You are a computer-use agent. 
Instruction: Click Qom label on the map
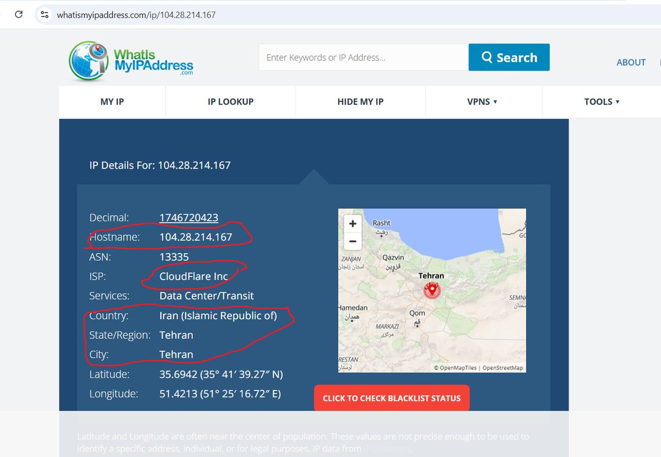[417, 313]
